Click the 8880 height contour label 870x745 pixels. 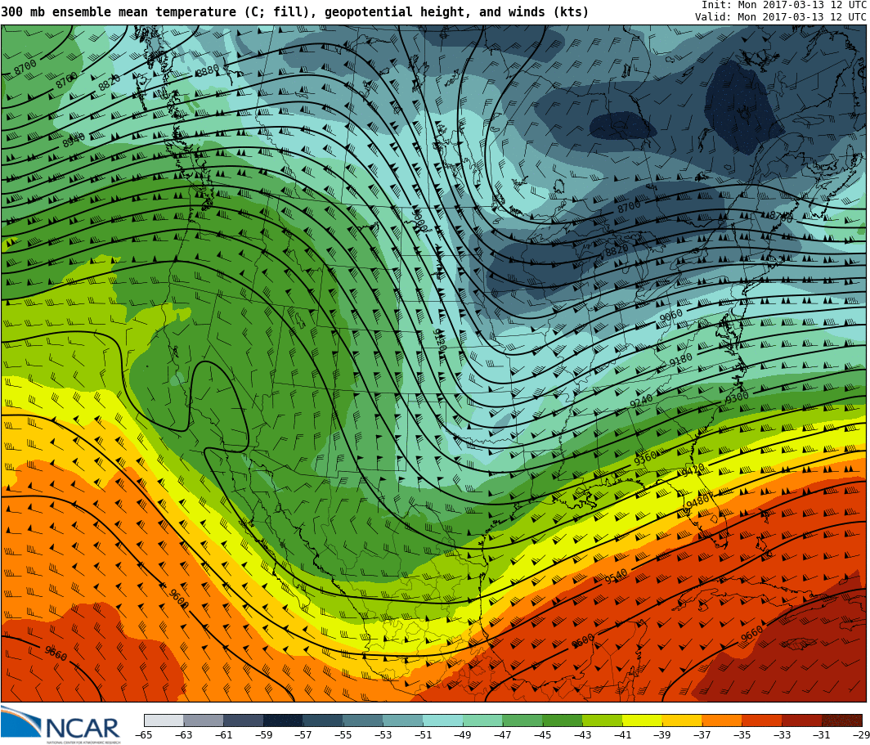[208, 71]
